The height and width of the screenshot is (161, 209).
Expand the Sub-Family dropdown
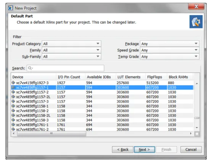[71, 56]
